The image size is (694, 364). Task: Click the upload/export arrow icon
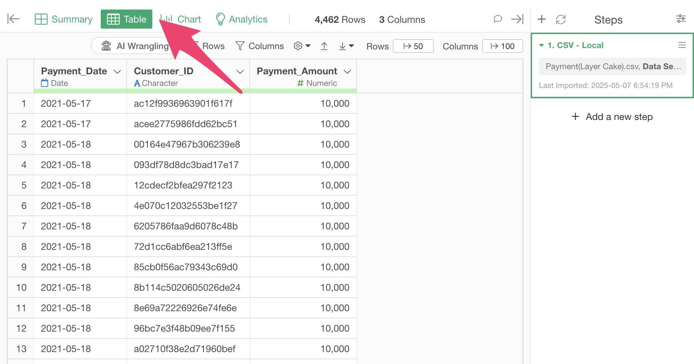(x=324, y=46)
